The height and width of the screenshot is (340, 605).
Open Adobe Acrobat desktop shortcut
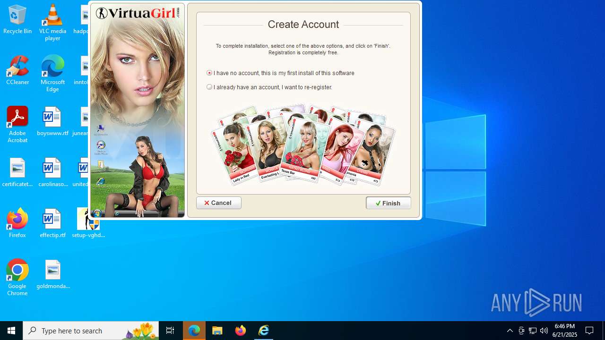(x=17, y=125)
